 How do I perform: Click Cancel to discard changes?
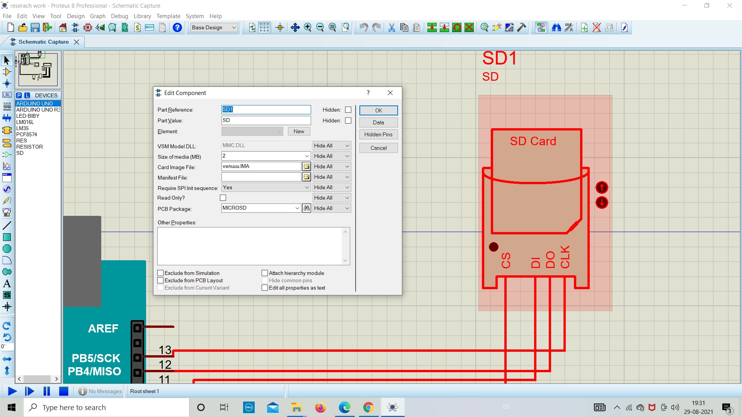[378, 147]
